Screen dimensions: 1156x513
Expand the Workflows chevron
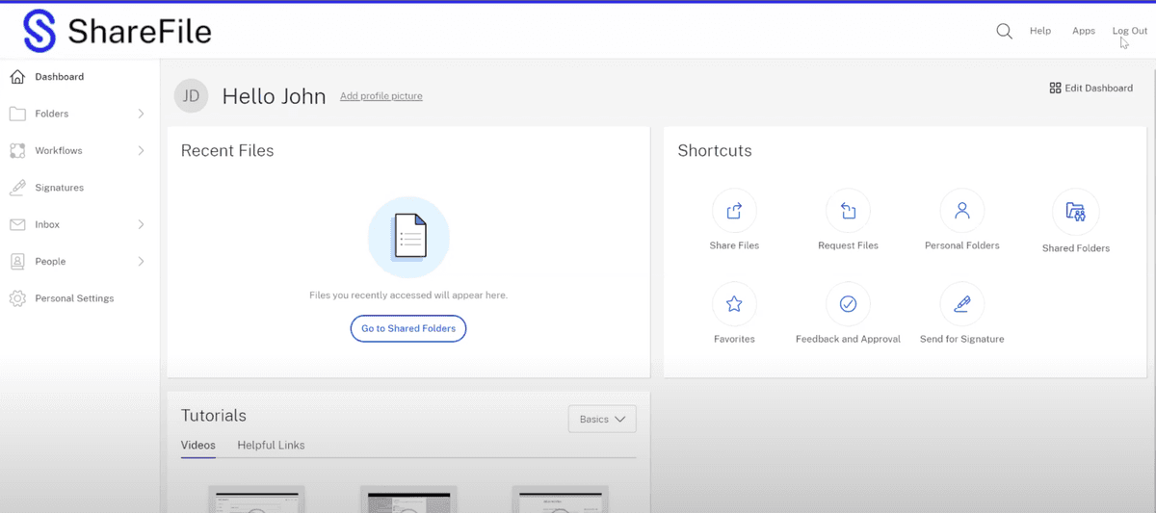coord(142,150)
